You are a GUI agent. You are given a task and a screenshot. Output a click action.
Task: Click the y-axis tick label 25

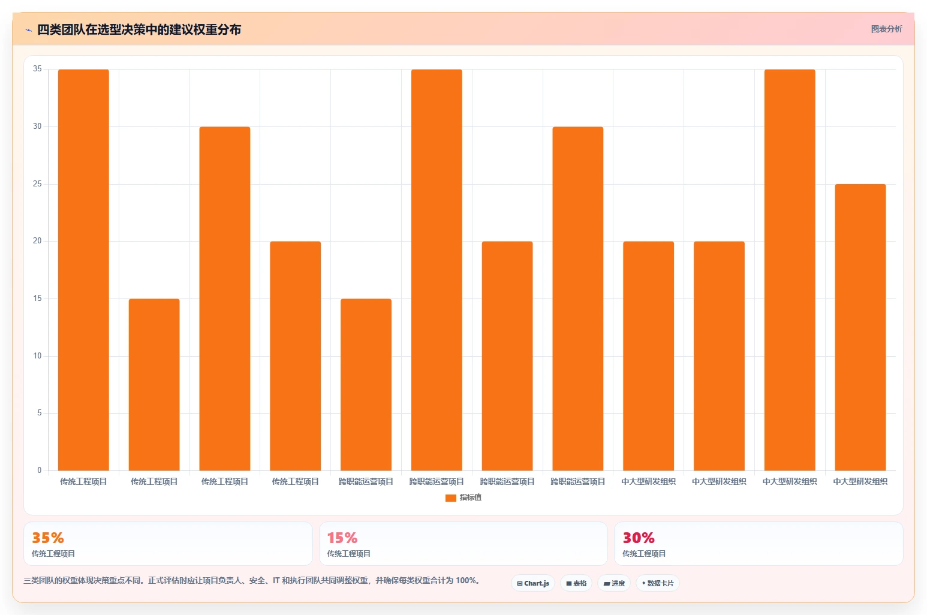pos(38,183)
